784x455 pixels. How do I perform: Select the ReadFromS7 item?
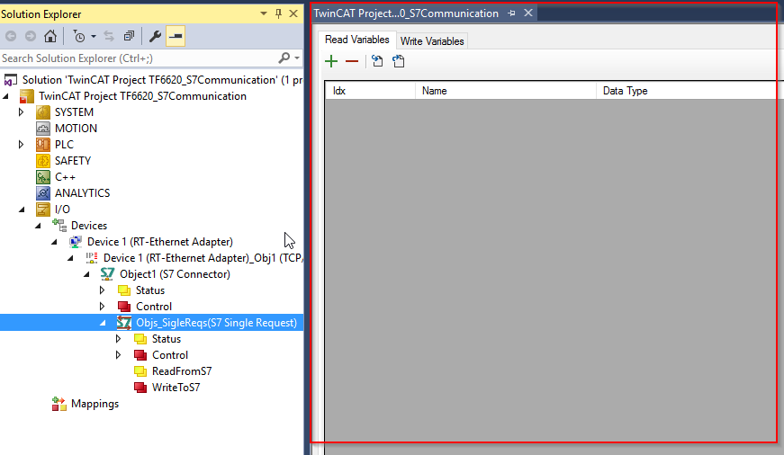182,371
